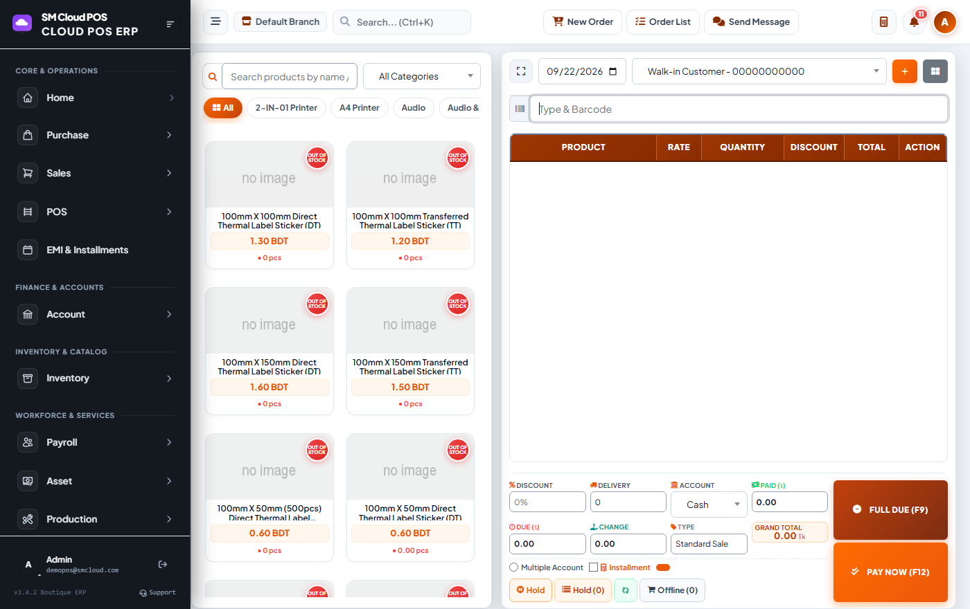
Task: Open the calculator icon in the header
Action: 883,22
